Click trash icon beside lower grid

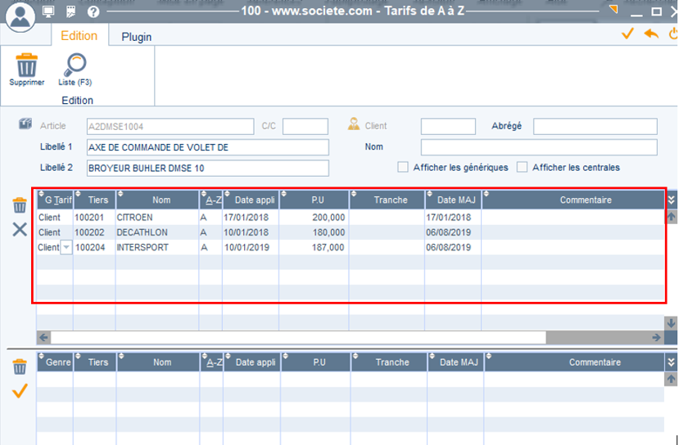(x=20, y=366)
